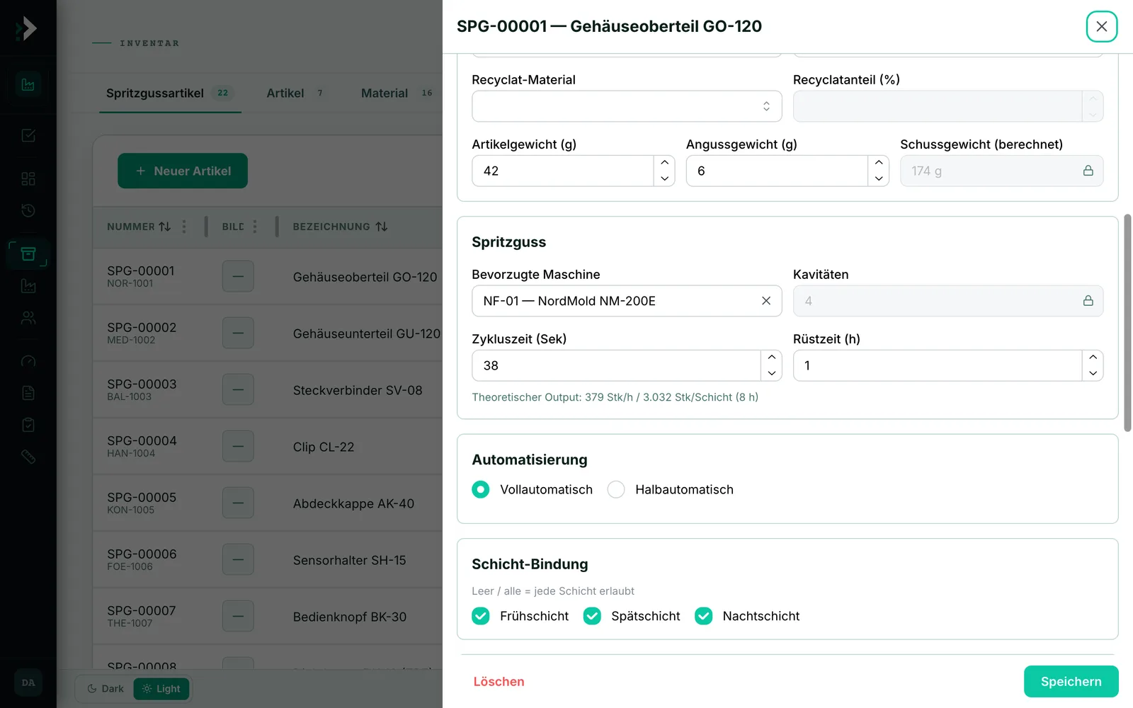Decrease Artikelgewicht with the down arrow
Image resolution: width=1133 pixels, height=708 pixels.
(664, 178)
